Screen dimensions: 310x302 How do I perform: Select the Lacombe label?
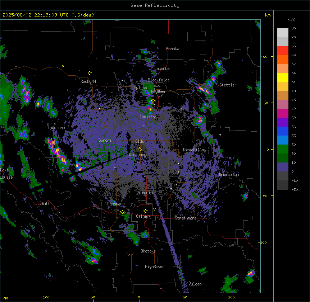coord(162,69)
